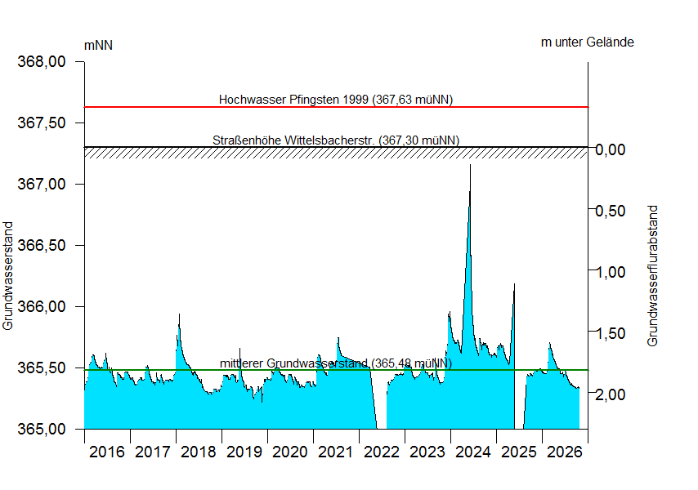Click the Grundwasserstand axis title

click(8, 276)
